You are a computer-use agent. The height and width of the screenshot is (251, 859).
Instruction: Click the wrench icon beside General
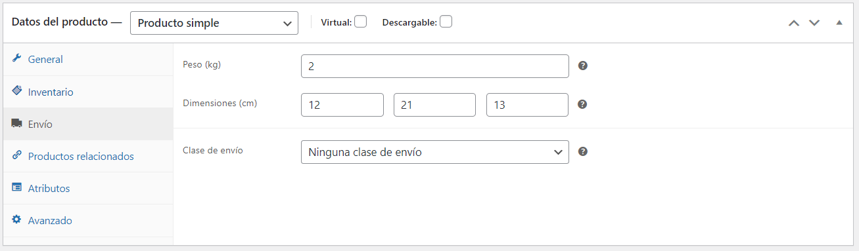17,58
